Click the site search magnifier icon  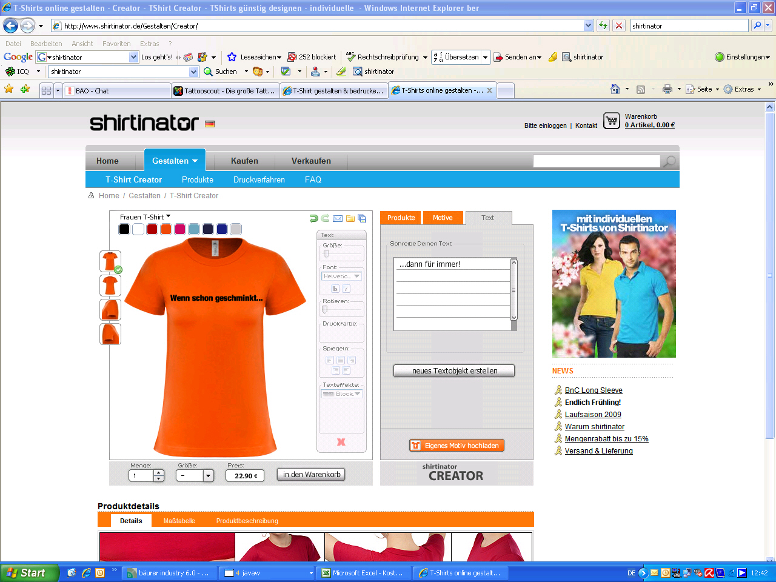pyautogui.click(x=669, y=161)
